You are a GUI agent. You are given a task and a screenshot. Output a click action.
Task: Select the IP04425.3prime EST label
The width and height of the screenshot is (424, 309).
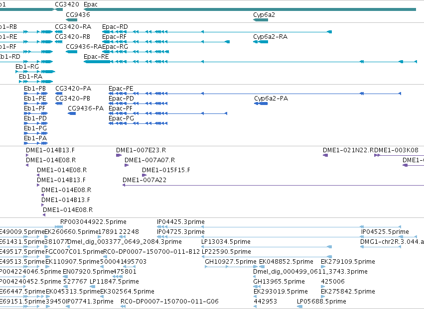coord(181,222)
